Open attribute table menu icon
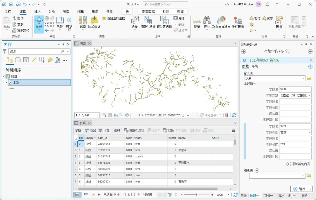This screenshot has width=316, height=200. point(233,130)
